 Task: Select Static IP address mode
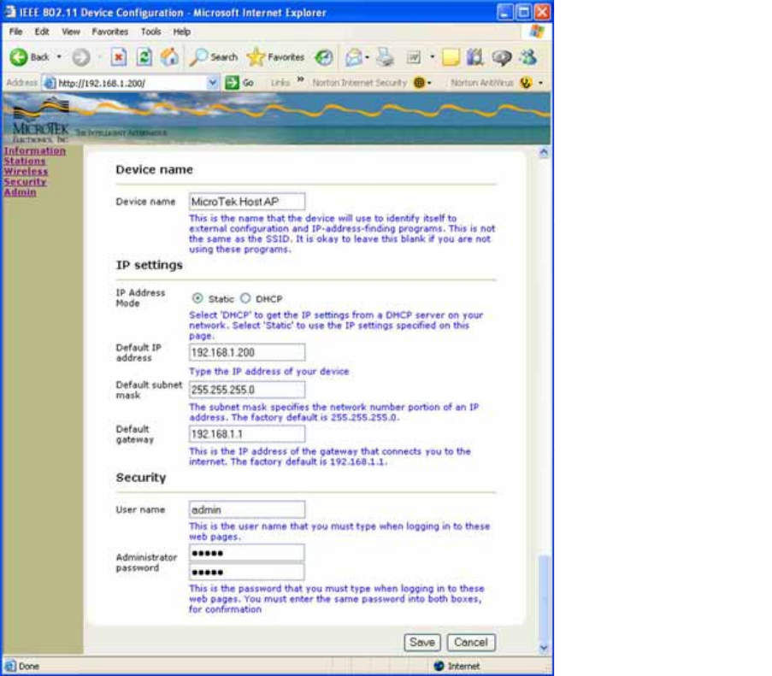coord(197,298)
